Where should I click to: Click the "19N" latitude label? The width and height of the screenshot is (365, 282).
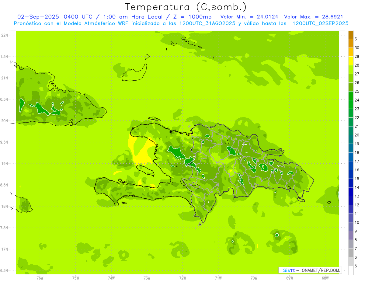[5, 164]
